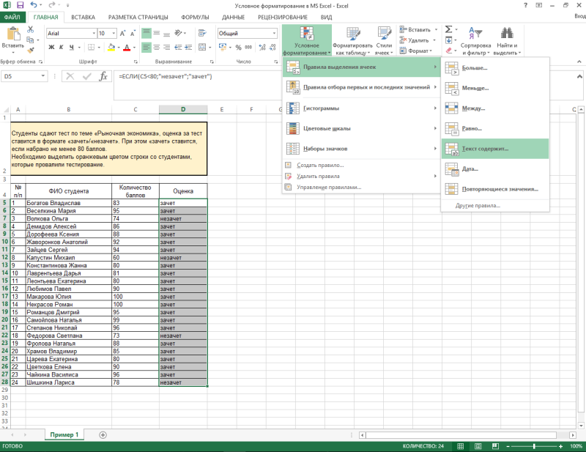
Task: Switch to Page Break Preview view
Action: pos(496,446)
